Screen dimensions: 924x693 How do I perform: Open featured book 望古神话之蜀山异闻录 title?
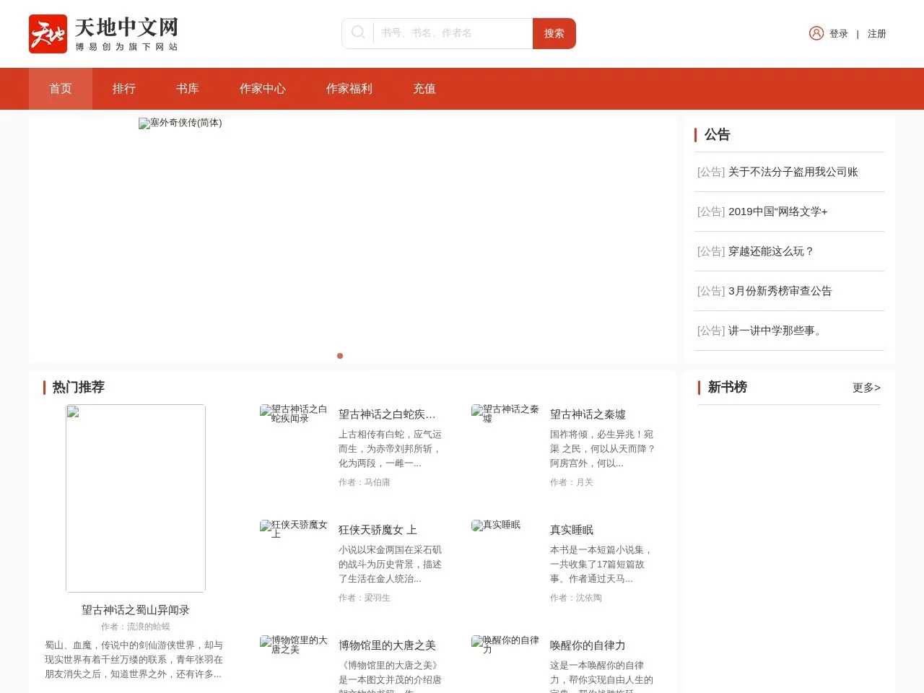pos(136,610)
